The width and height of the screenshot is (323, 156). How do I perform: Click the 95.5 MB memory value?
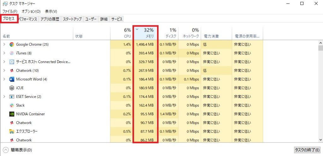[147, 114]
